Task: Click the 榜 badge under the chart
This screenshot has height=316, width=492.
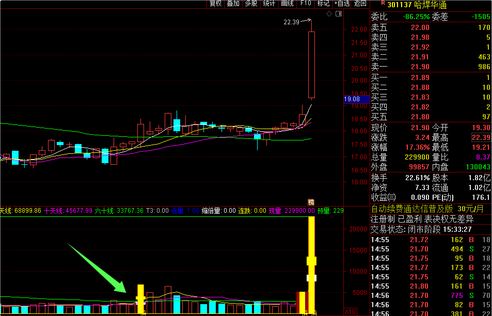Action: click(x=311, y=202)
